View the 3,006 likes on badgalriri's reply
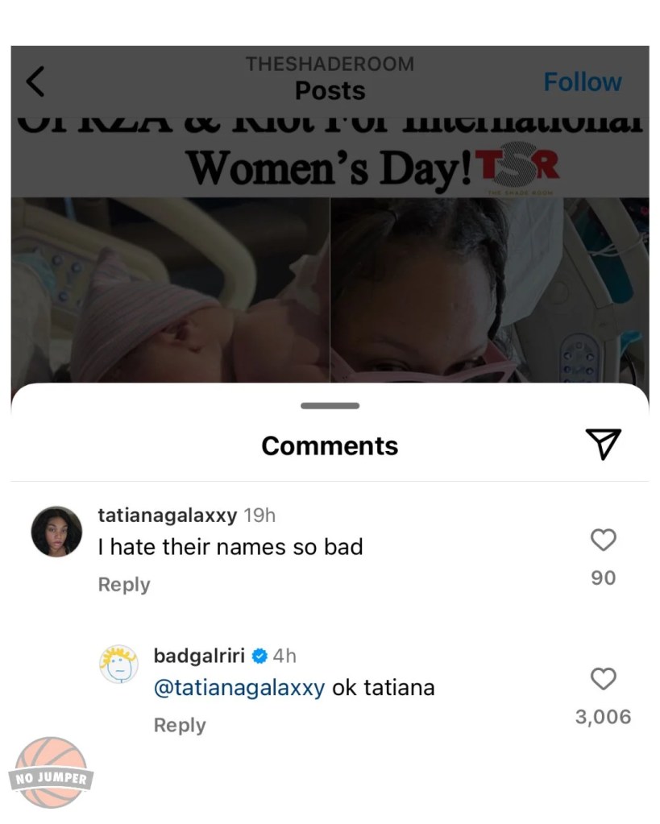 click(x=603, y=717)
